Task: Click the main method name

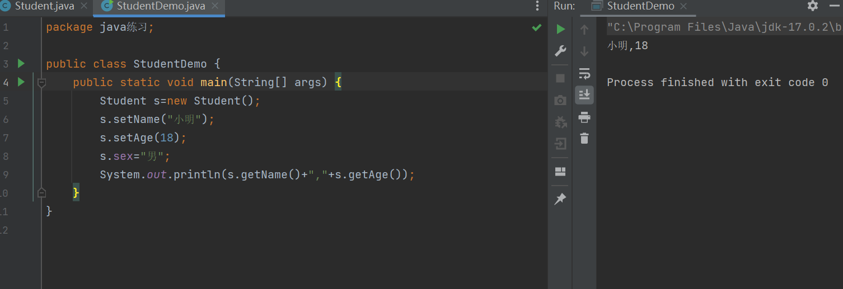Action: 214,83
